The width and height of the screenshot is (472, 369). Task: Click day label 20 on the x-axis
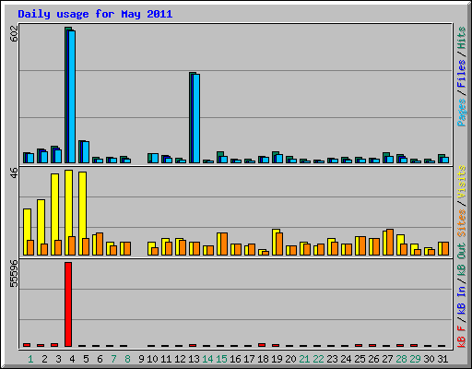290,359
